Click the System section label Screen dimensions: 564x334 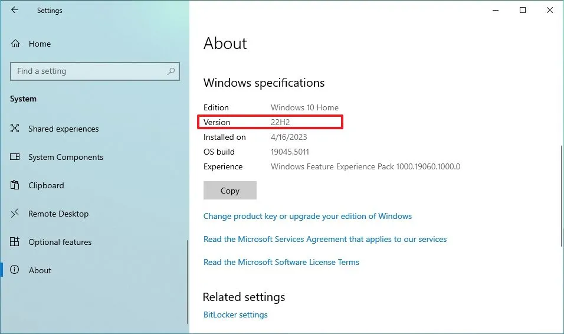pyautogui.click(x=23, y=99)
